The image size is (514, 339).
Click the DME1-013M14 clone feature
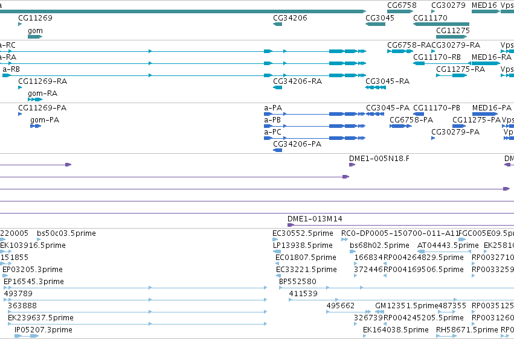point(400,225)
